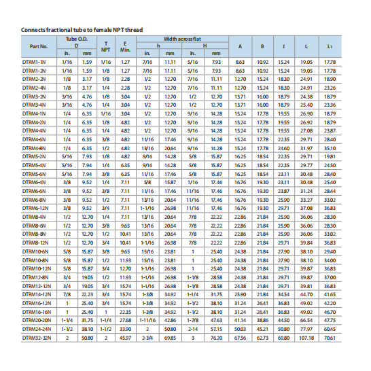Click the T NPT column header
Image resolution: width=371 pixels, height=371 pixels.
point(106,46)
